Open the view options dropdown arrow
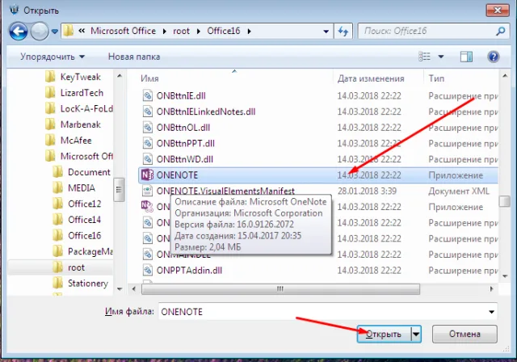Image resolution: width=517 pixels, height=362 pixels. [x=441, y=57]
